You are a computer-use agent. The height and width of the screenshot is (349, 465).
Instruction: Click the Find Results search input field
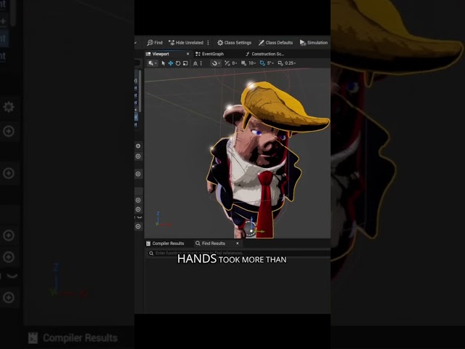(x=239, y=253)
